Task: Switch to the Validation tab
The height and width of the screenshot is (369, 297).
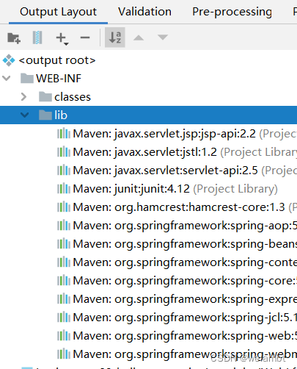Action: 144,12
